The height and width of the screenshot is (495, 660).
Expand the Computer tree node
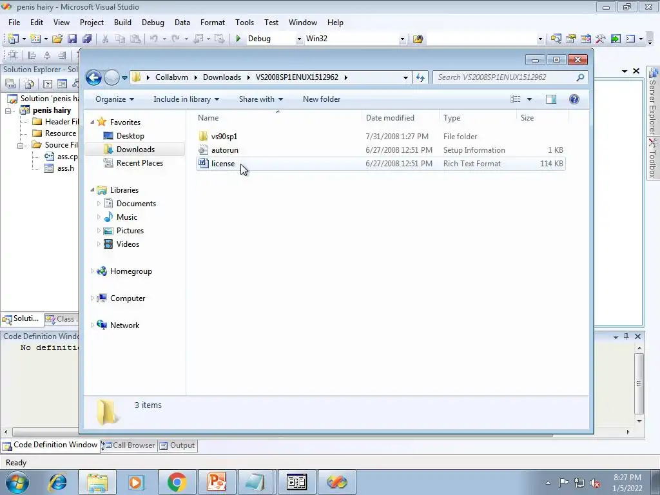(92, 298)
